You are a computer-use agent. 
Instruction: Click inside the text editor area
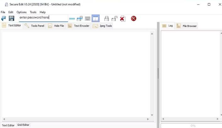point(76,74)
